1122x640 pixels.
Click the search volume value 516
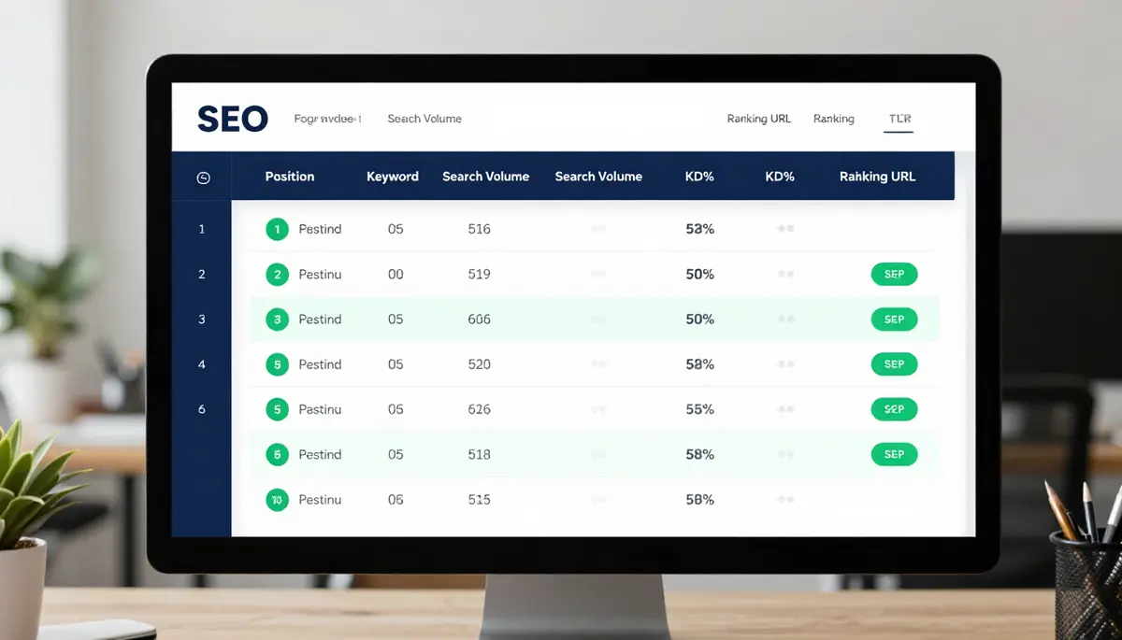pyautogui.click(x=479, y=229)
